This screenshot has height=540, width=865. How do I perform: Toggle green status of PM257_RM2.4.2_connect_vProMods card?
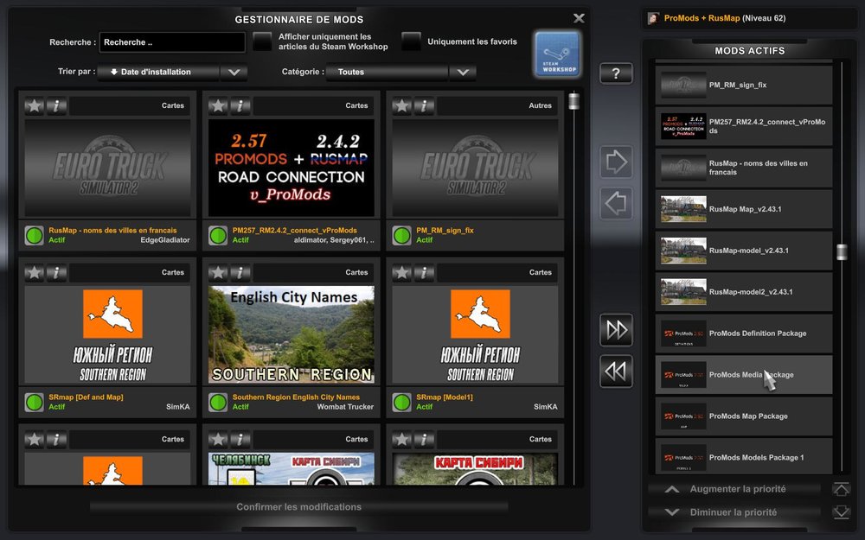point(218,235)
